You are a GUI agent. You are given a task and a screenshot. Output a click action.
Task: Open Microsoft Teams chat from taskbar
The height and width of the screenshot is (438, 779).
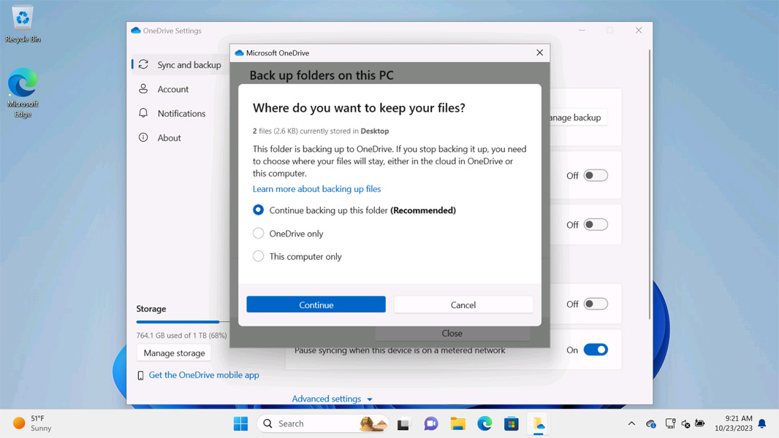pyautogui.click(x=430, y=423)
